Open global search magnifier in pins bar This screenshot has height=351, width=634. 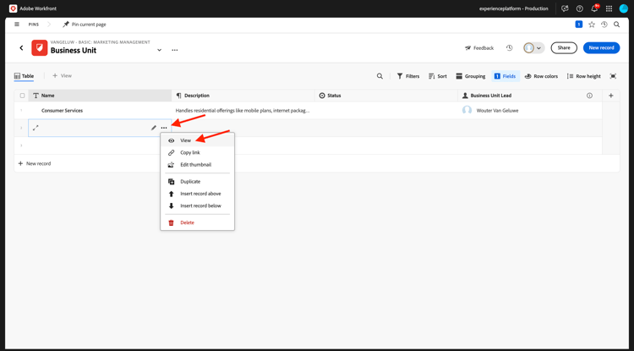click(x=616, y=25)
